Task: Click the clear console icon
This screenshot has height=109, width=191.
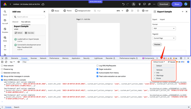Action: click(6, 62)
